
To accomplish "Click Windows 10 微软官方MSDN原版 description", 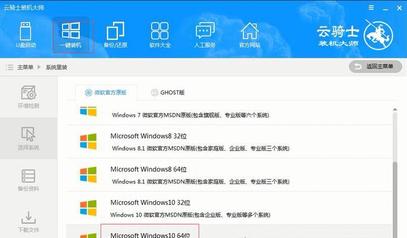I will pyautogui.click(x=190, y=215).
